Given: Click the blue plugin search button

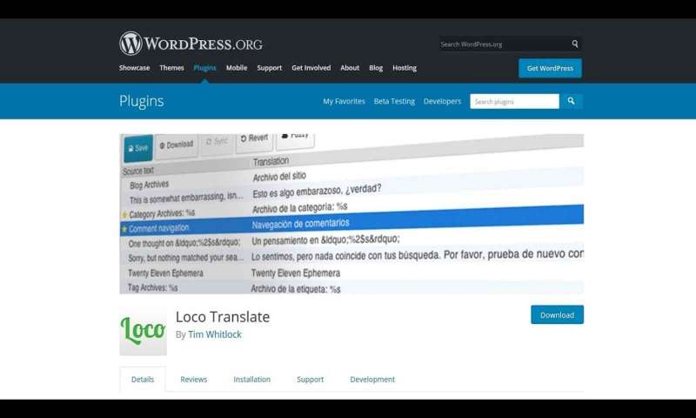Looking at the screenshot, I should pos(572,101).
